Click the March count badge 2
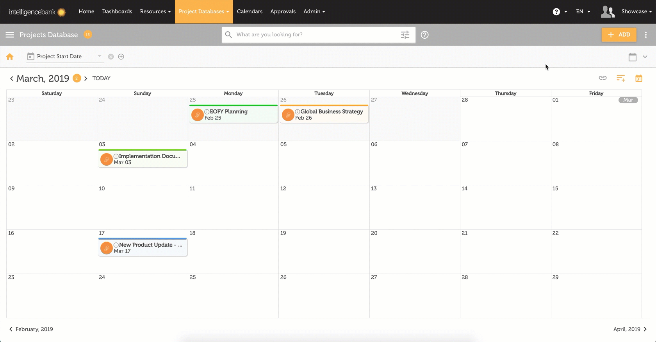 (77, 78)
